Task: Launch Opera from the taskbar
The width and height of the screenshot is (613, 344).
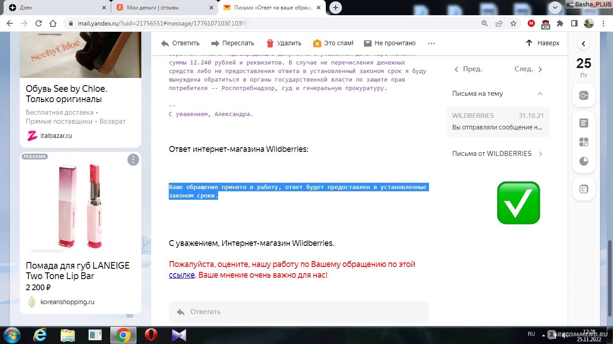Action: tap(151, 335)
